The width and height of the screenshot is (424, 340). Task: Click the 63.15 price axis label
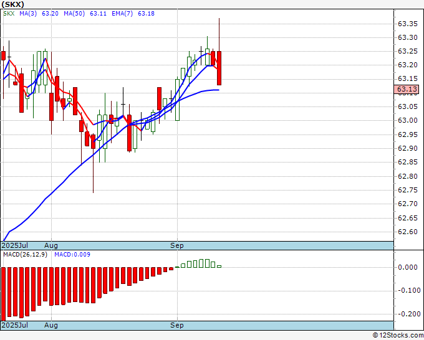(408, 78)
